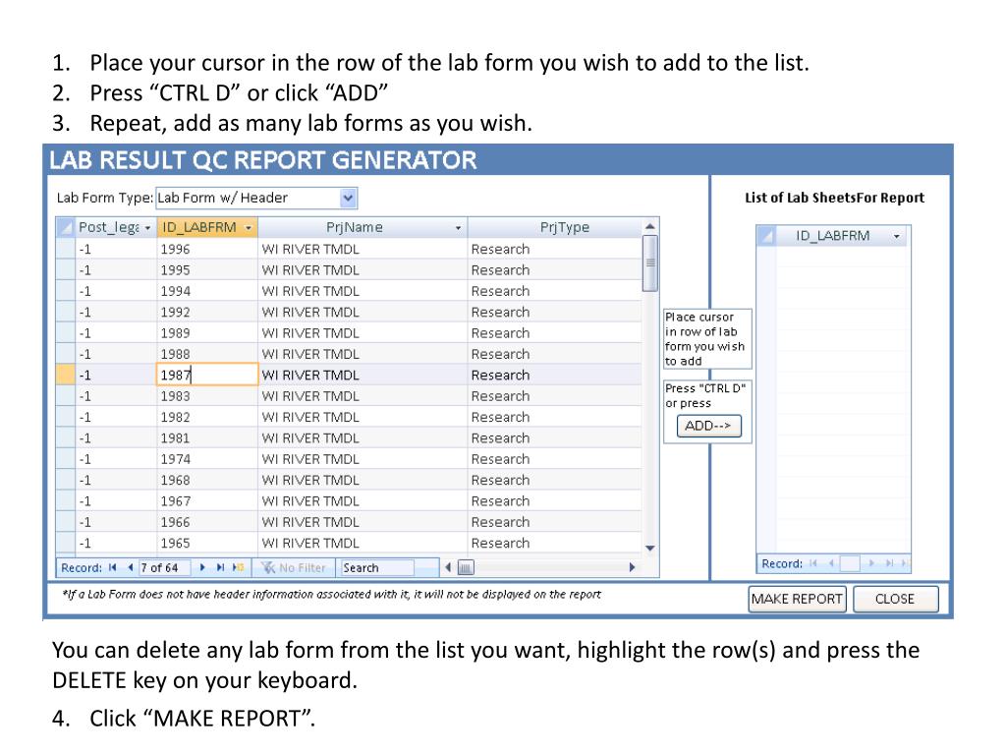1006x755 pixels.
Task: Open ID_LABFRM filter arrow in report list
Action: (897, 236)
